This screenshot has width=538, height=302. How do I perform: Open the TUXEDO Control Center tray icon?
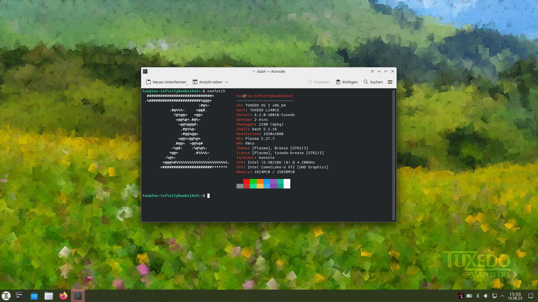(x=461, y=296)
